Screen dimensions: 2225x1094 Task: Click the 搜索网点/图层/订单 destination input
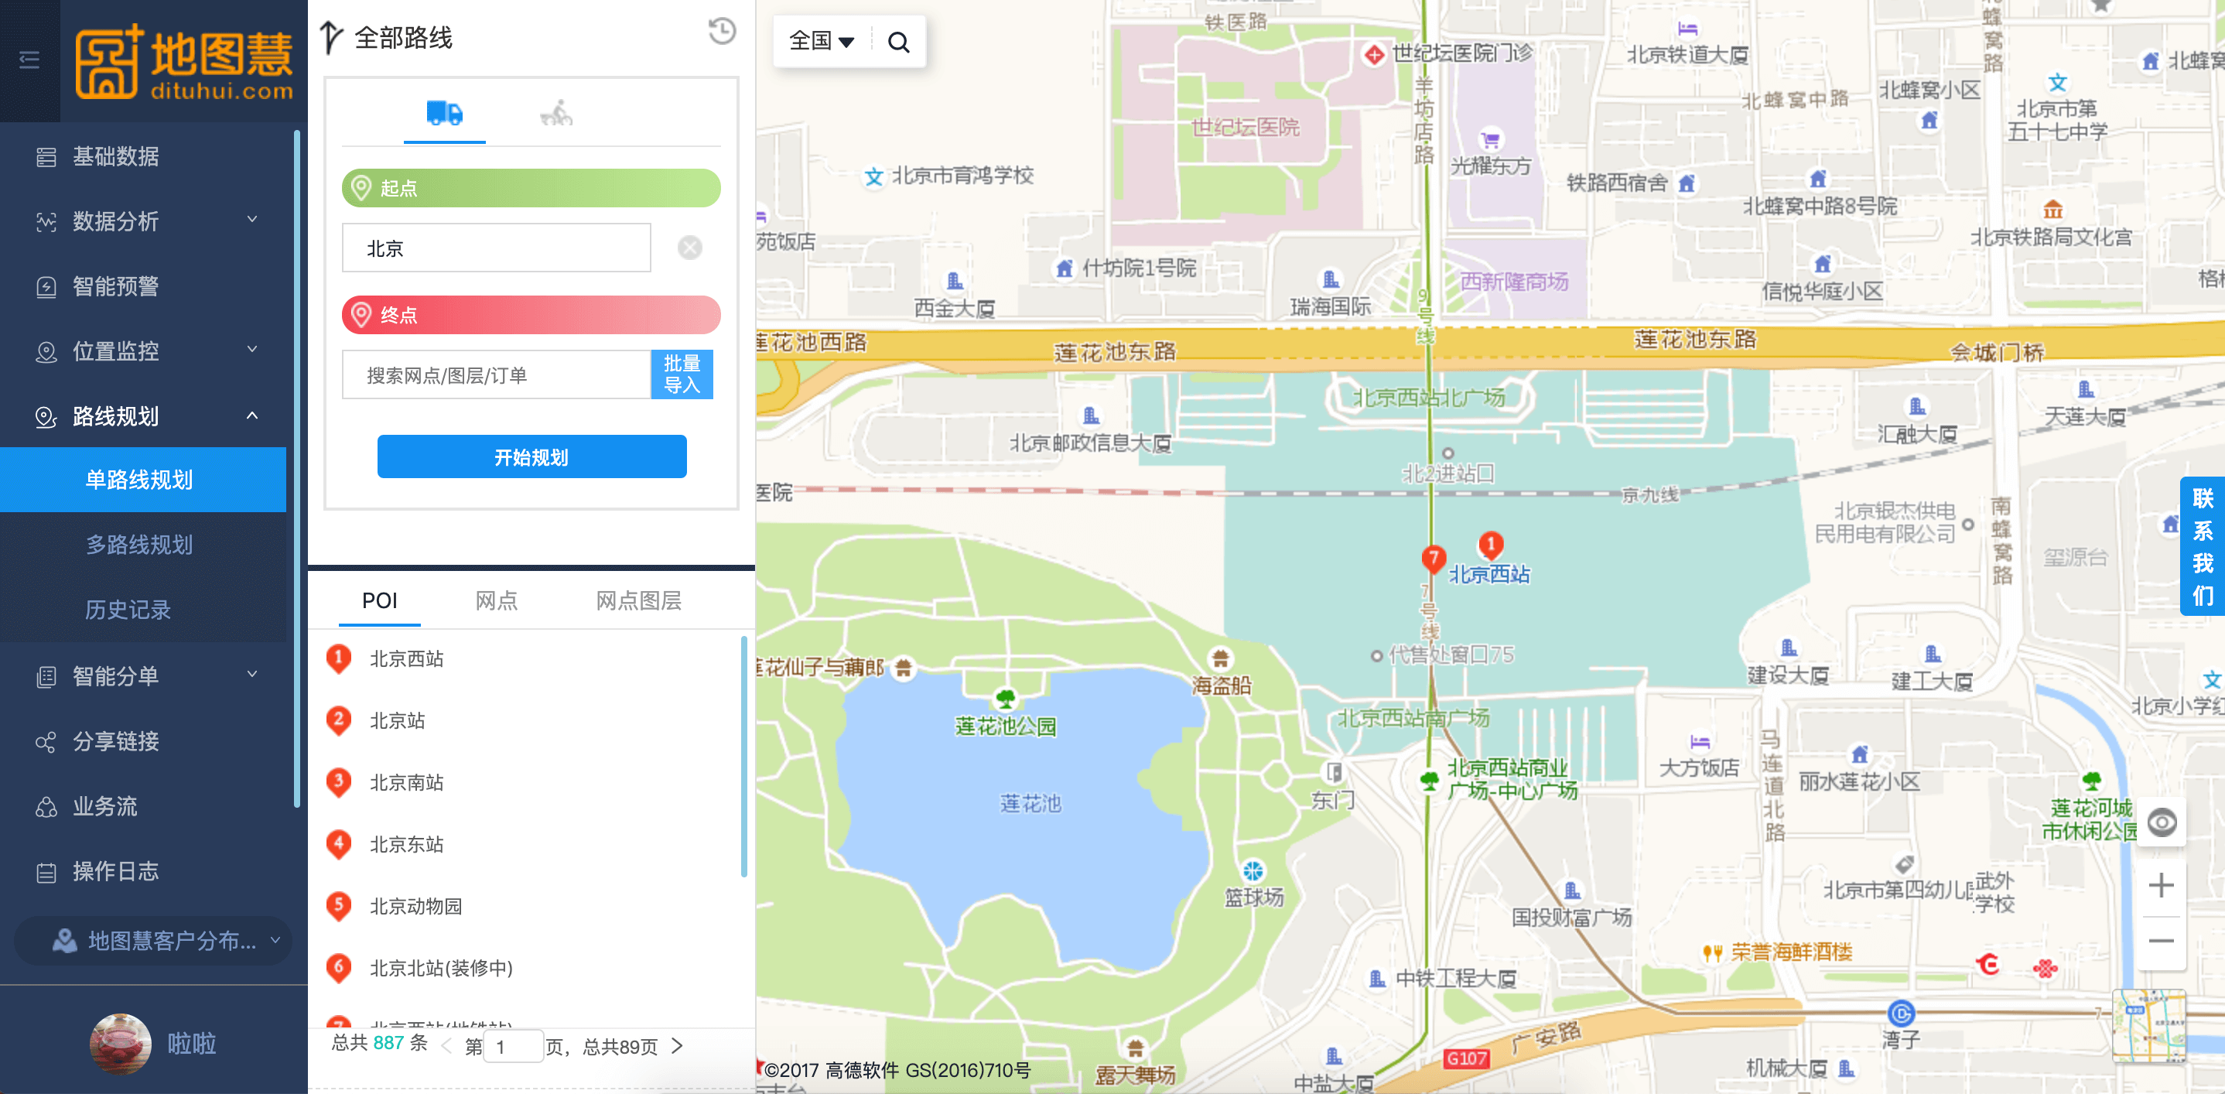coord(496,374)
